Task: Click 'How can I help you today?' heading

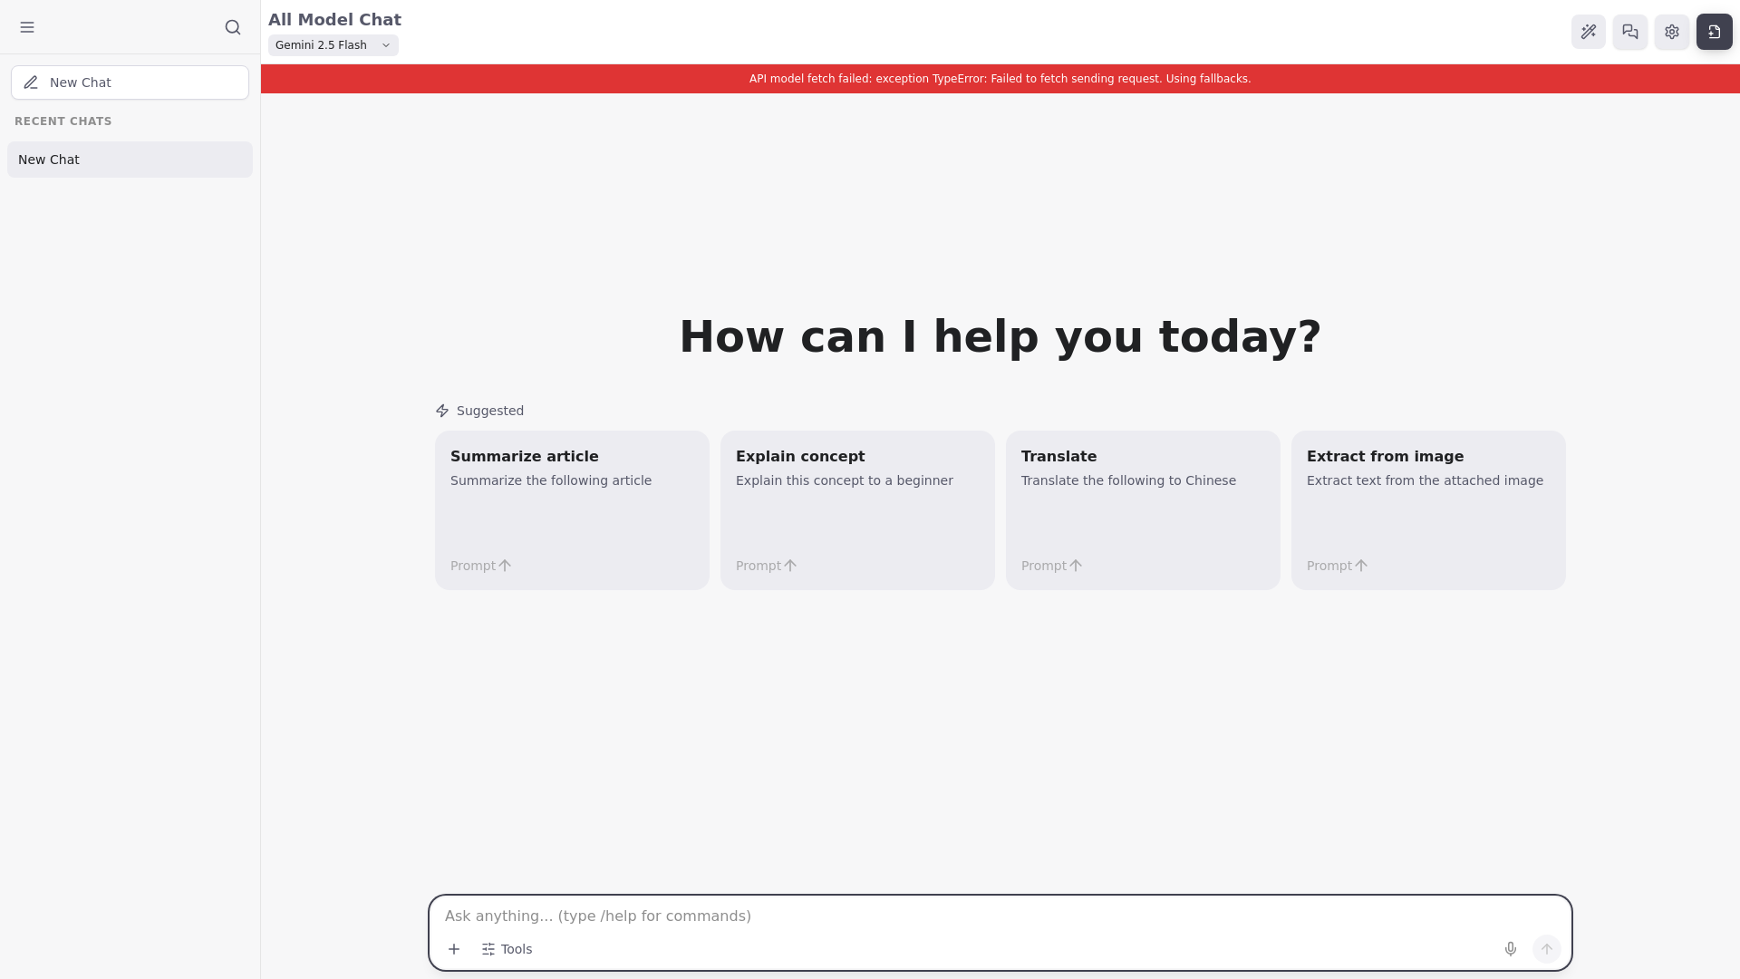Action: (x=1000, y=337)
